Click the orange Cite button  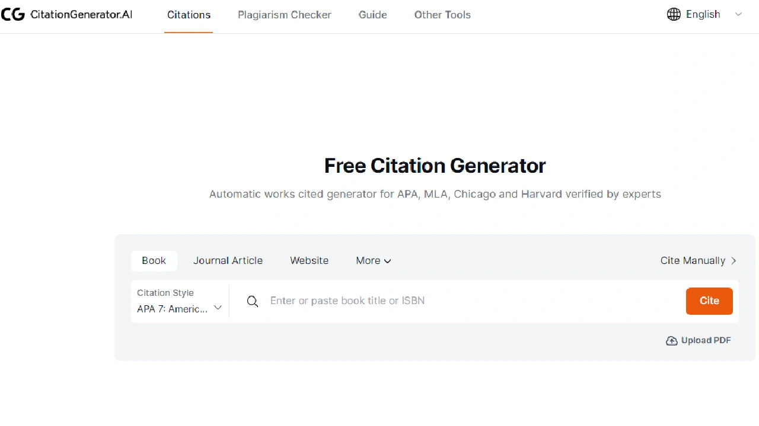pyautogui.click(x=709, y=301)
